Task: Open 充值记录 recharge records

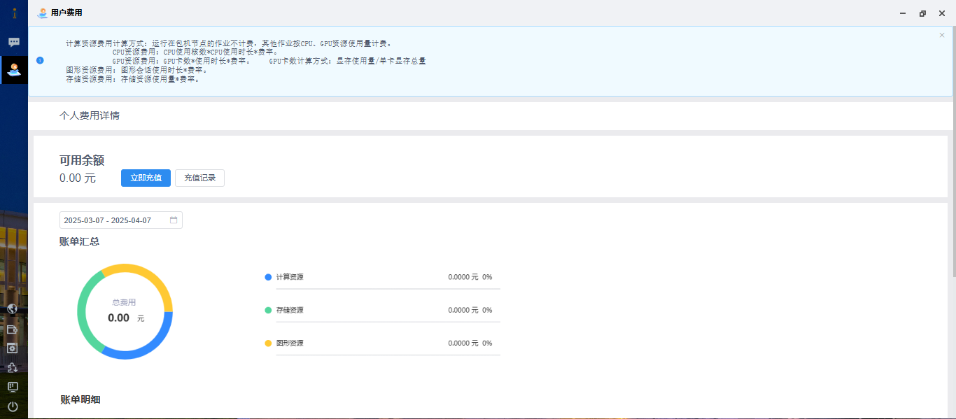Action: [199, 178]
